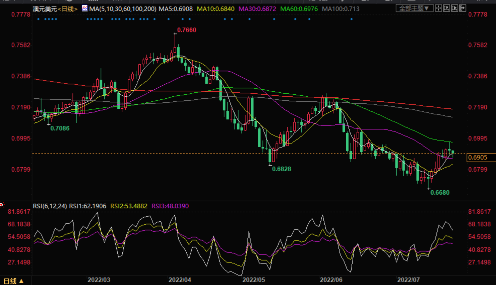Expand the 日线 period selector at bottom-left
The height and width of the screenshot is (285, 496).
[13, 281]
